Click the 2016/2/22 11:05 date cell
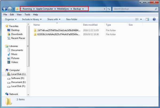Image resolution: width=160 pixels, height=108 pixels. pyautogui.click(x=91, y=30)
